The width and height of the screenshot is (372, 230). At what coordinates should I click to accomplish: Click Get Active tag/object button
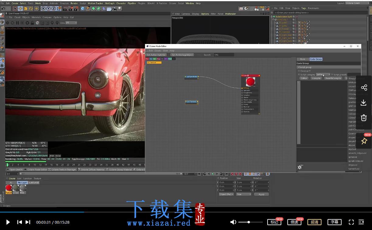tap(182, 55)
